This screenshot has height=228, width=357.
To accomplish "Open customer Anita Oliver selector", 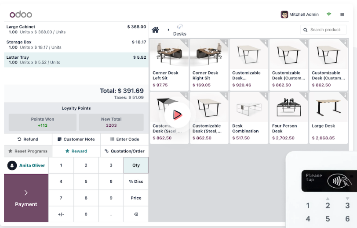I will pyautogui.click(x=26, y=165).
